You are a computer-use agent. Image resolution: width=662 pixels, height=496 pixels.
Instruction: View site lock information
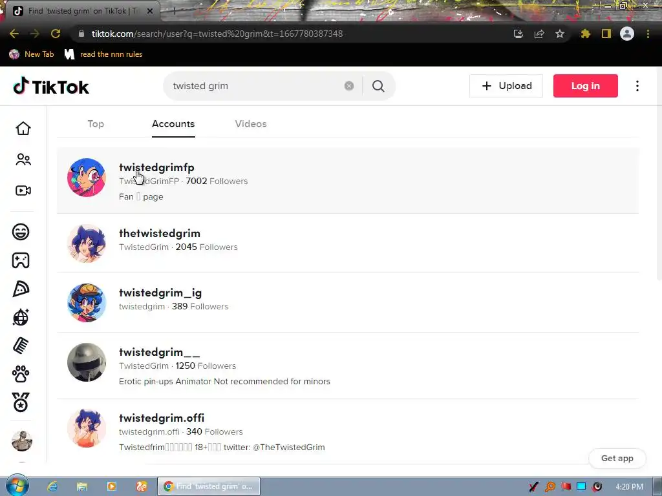pos(81,34)
